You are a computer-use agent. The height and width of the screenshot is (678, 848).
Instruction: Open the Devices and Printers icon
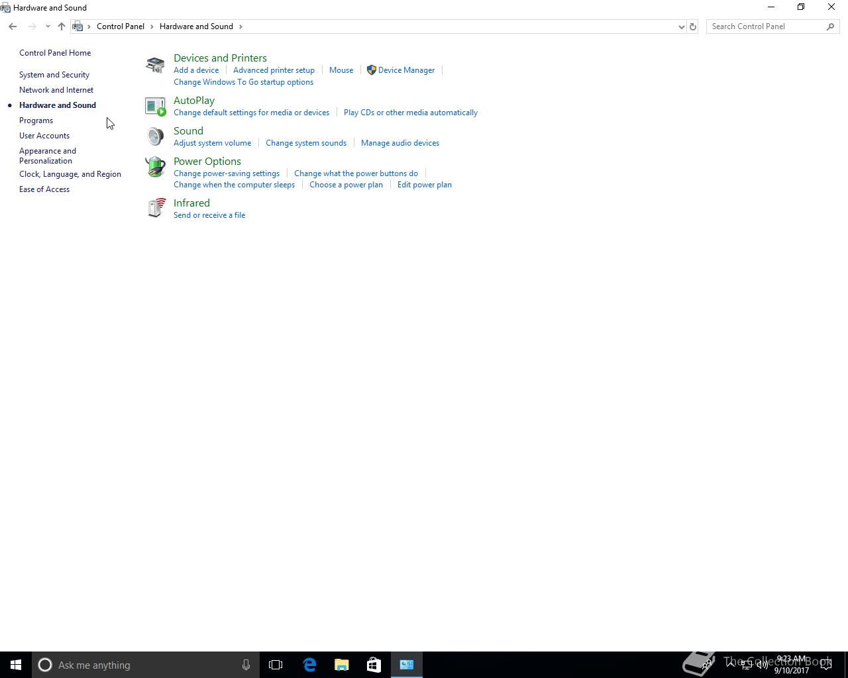point(155,65)
